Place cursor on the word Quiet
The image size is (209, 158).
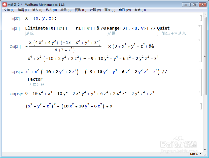tap(163, 28)
